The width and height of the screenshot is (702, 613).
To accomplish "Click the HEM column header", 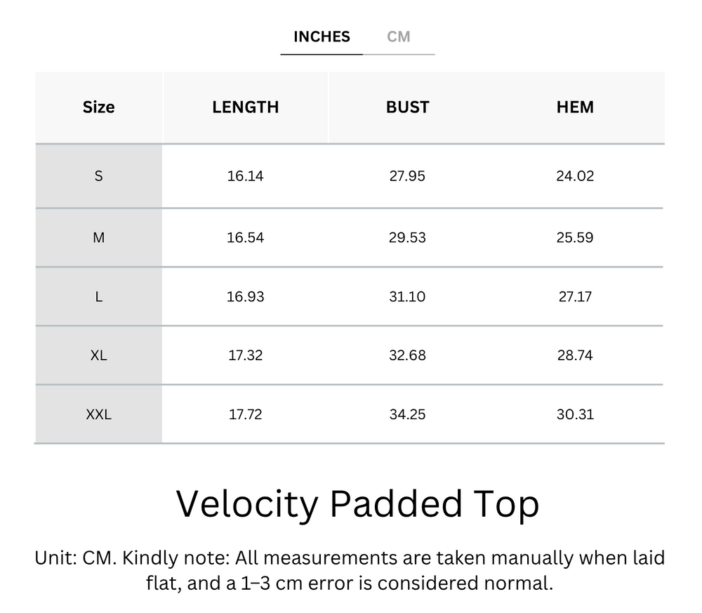I will [x=576, y=107].
